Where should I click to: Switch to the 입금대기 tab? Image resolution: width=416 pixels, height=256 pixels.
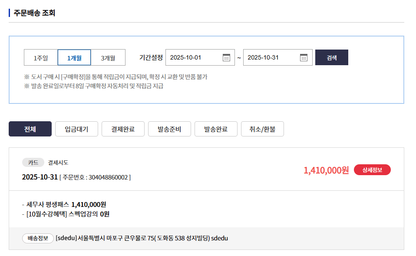(76, 129)
